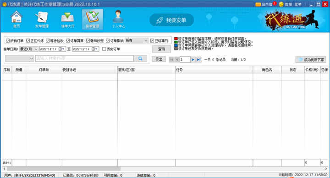Click the green legend color square
The height and width of the screenshot is (178, 330).
coord(176,42)
